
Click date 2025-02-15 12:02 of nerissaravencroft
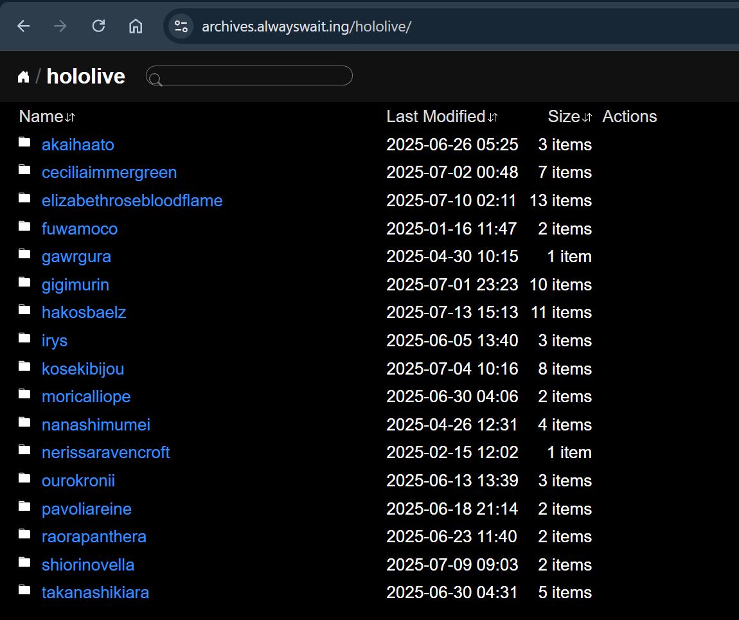[452, 453]
